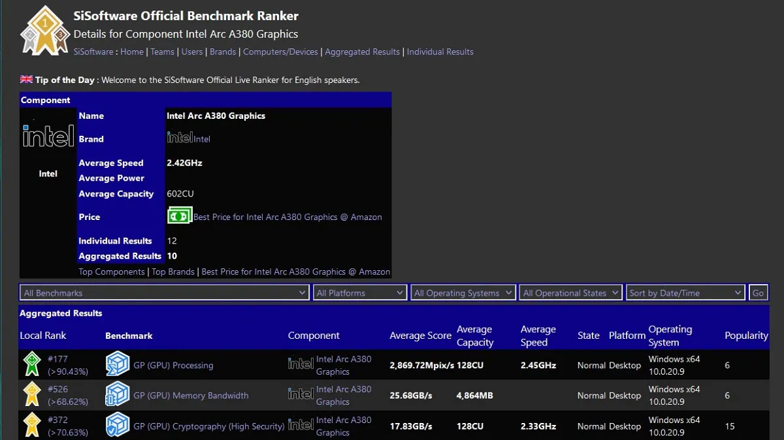
Task: Open Top Brands link
Action: pyautogui.click(x=173, y=272)
